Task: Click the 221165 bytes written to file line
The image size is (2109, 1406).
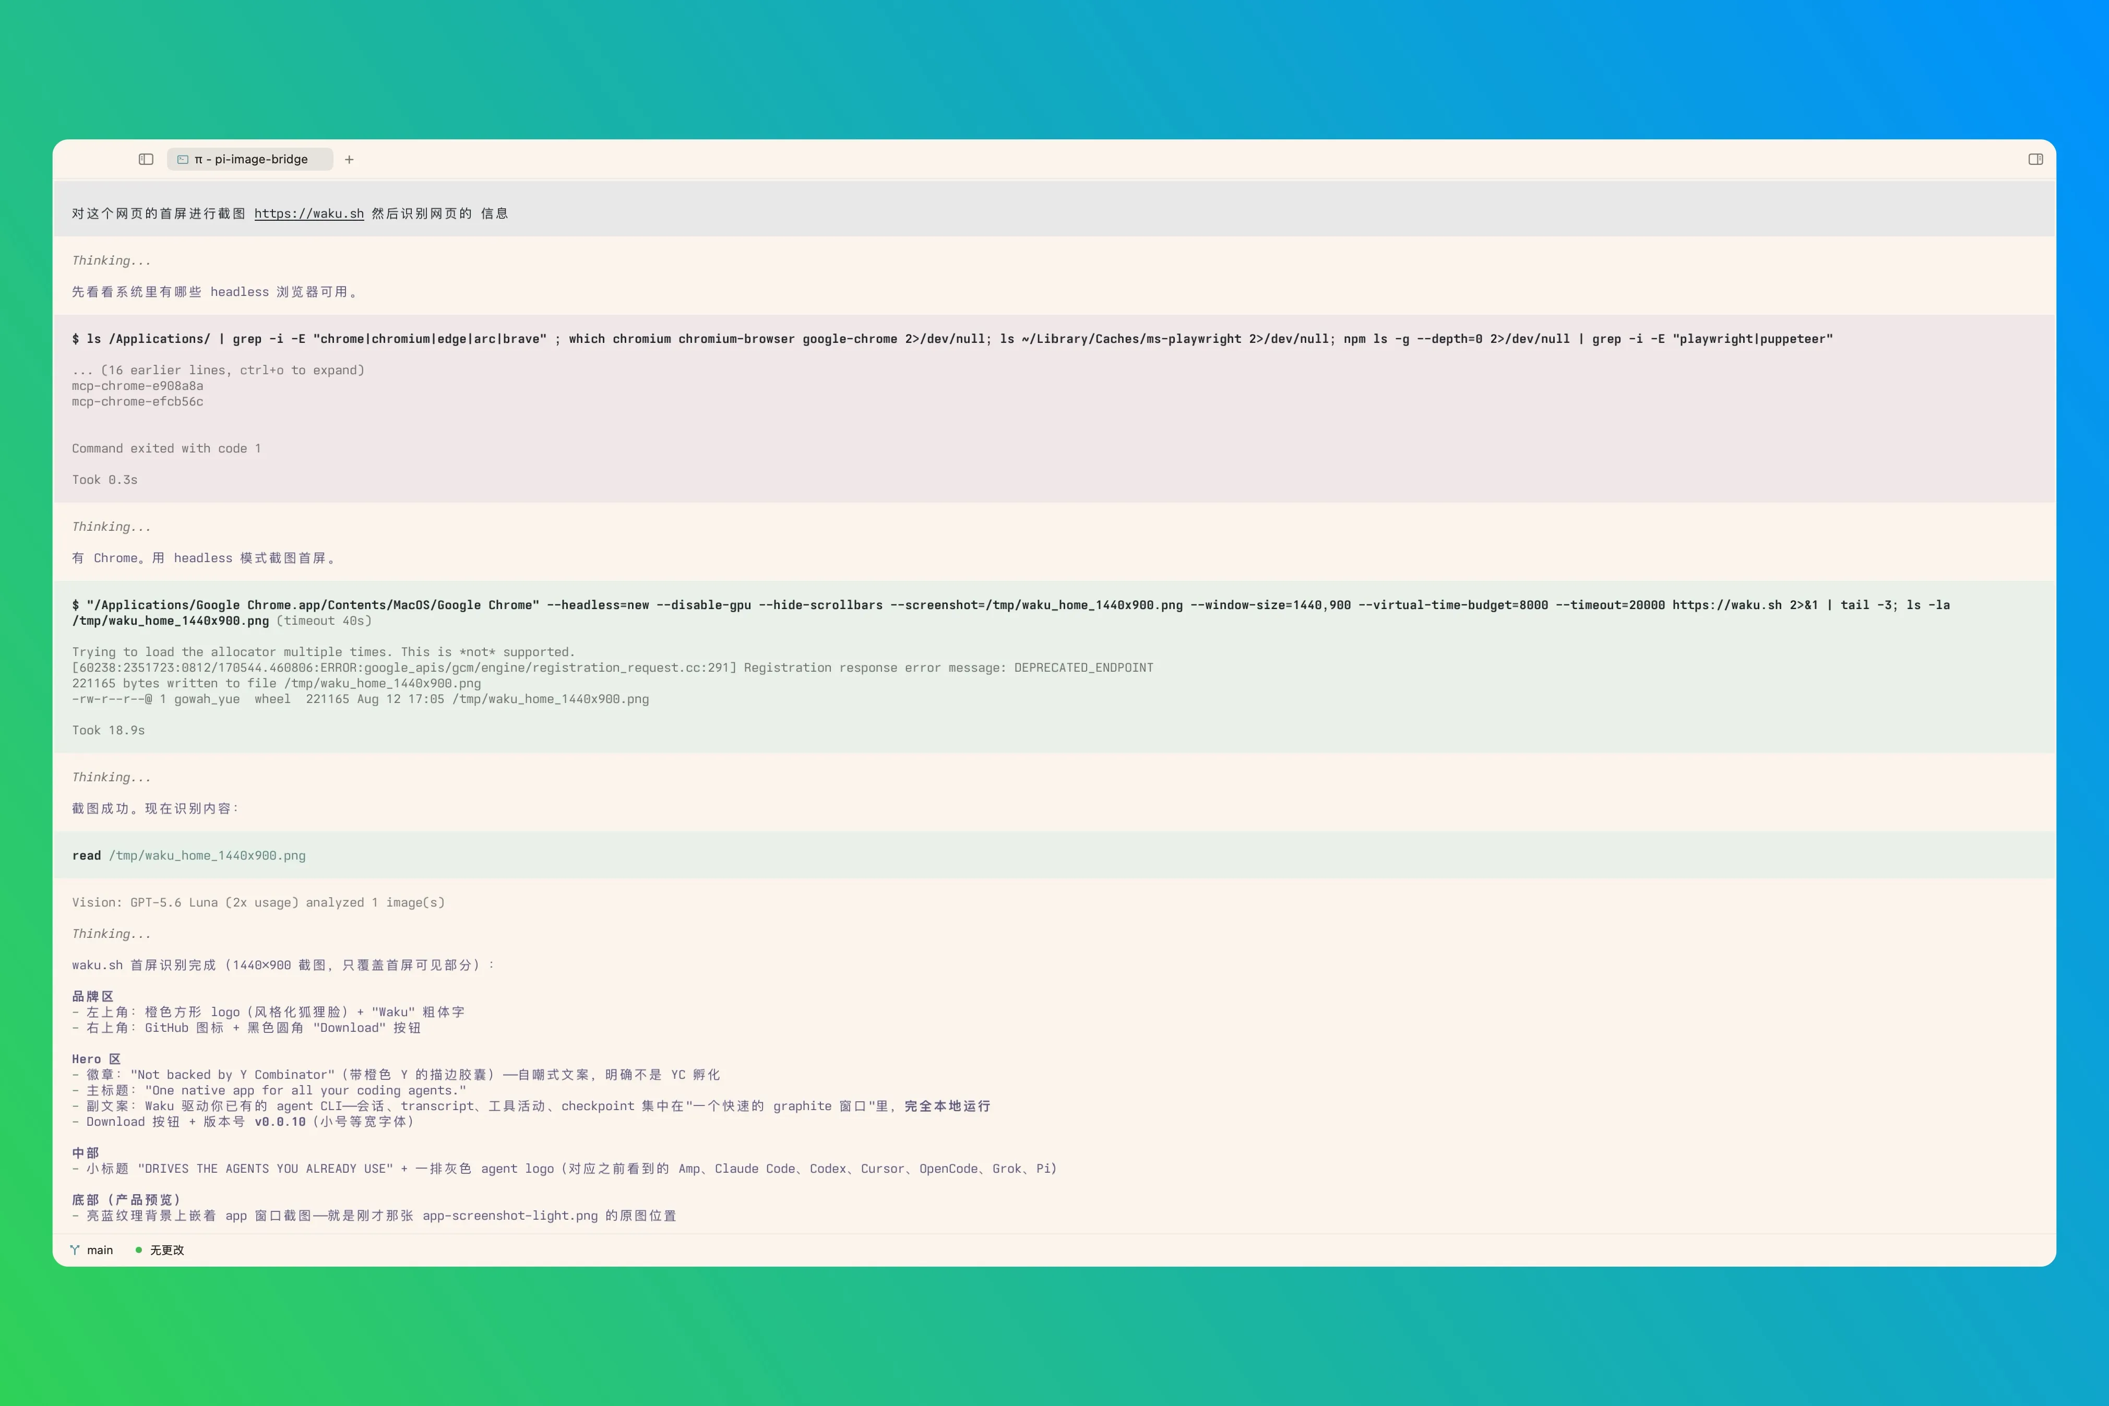Action: (x=276, y=683)
